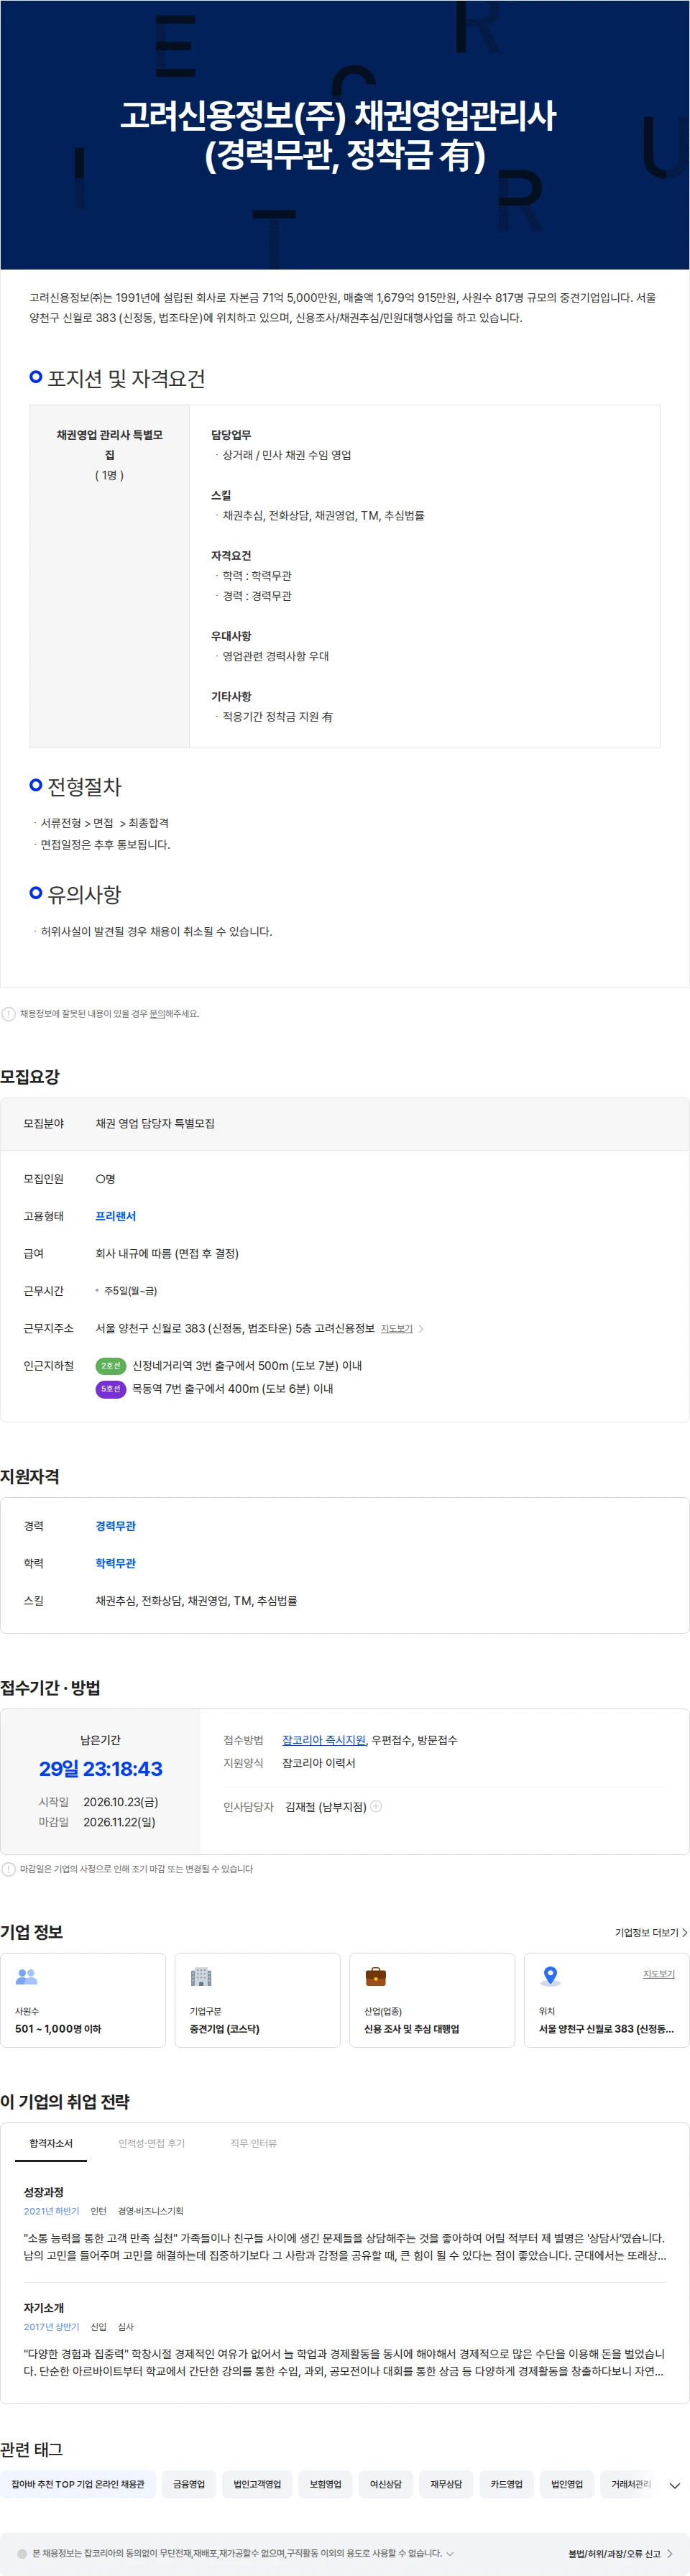Click 학력무관 in 지원자격 section
690x2576 pixels.
click(115, 1562)
